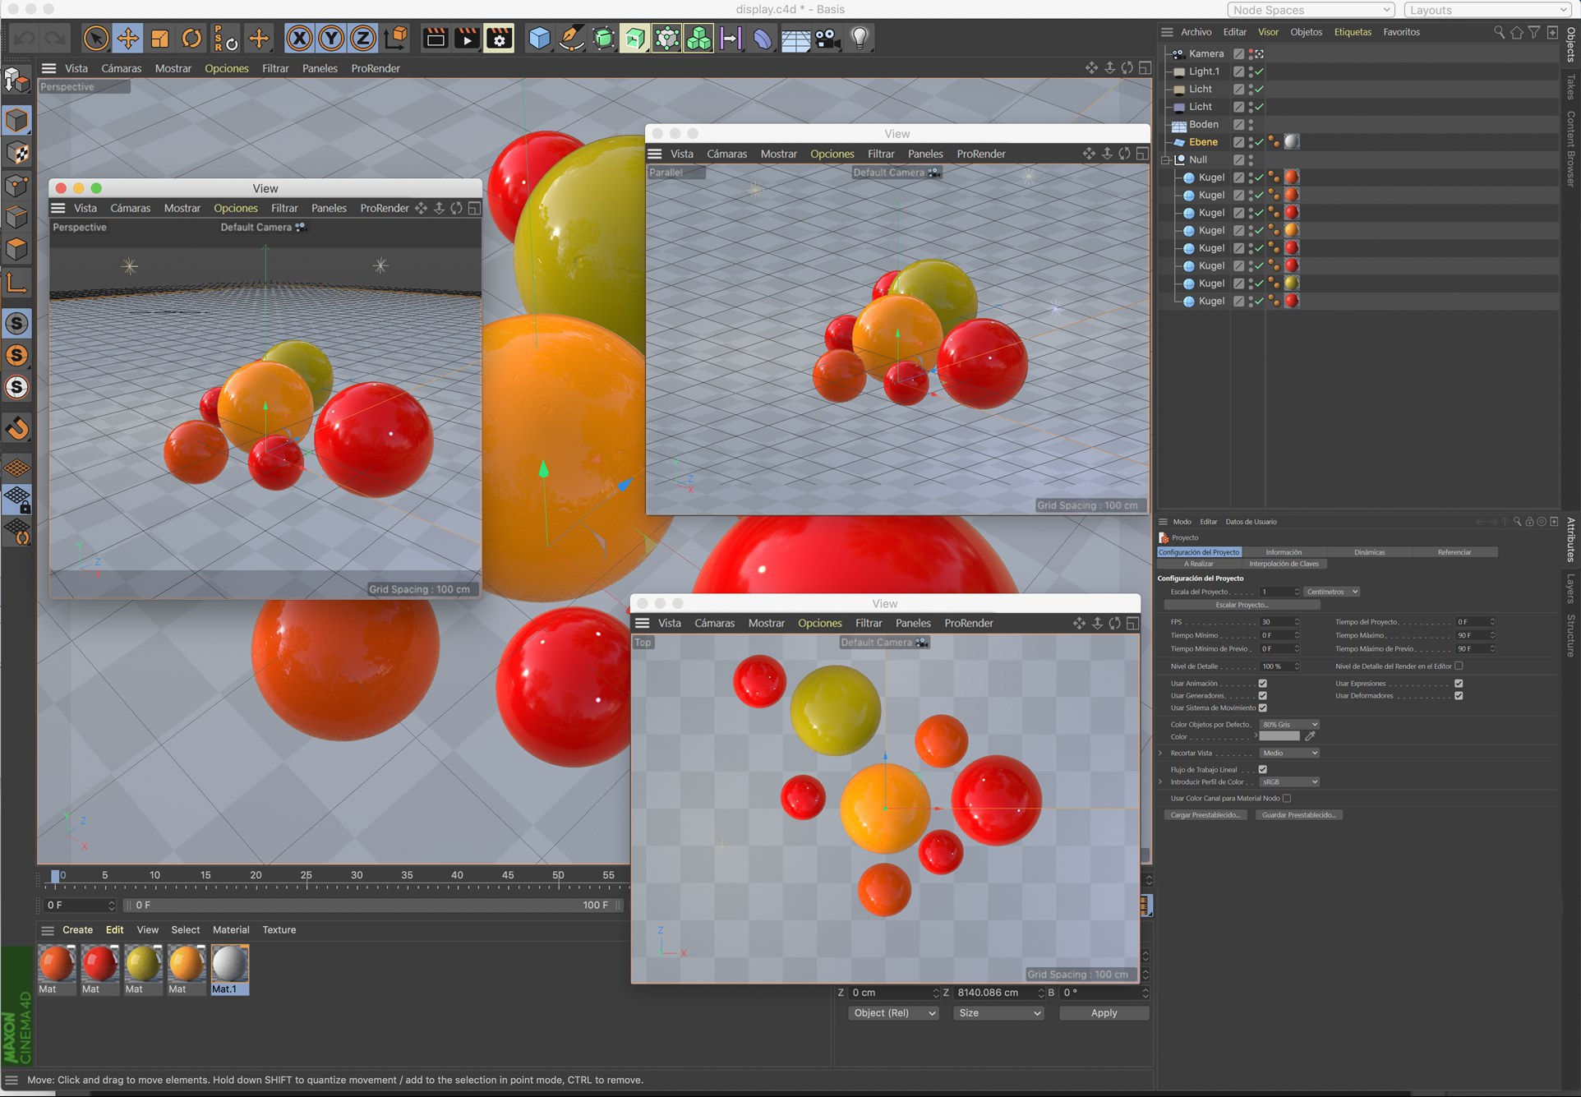Collapse the Null object hierarchy

[1165, 160]
